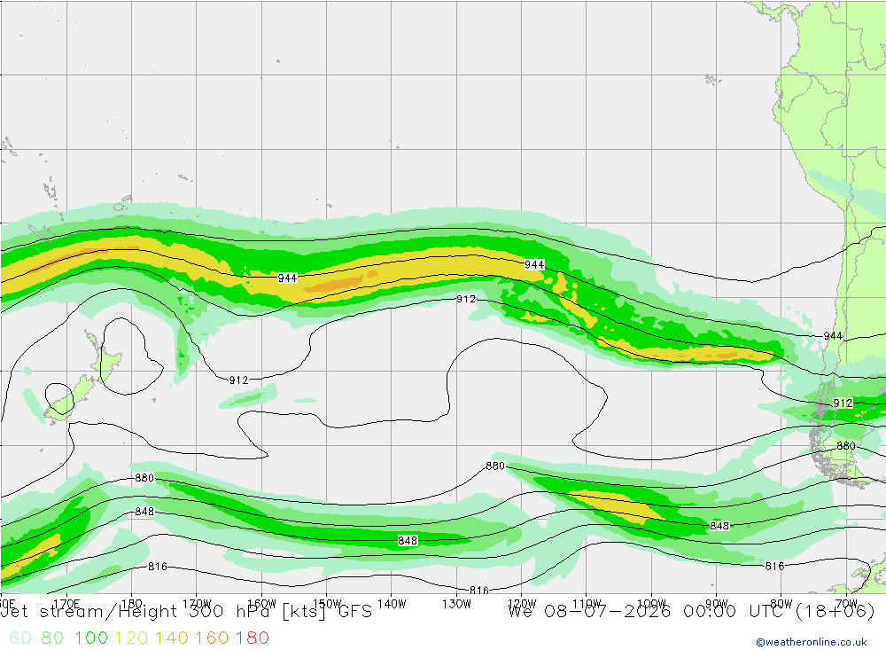Select the 180 knots legend value
The height and width of the screenshot is (650, 886).
tap(252, 638)
